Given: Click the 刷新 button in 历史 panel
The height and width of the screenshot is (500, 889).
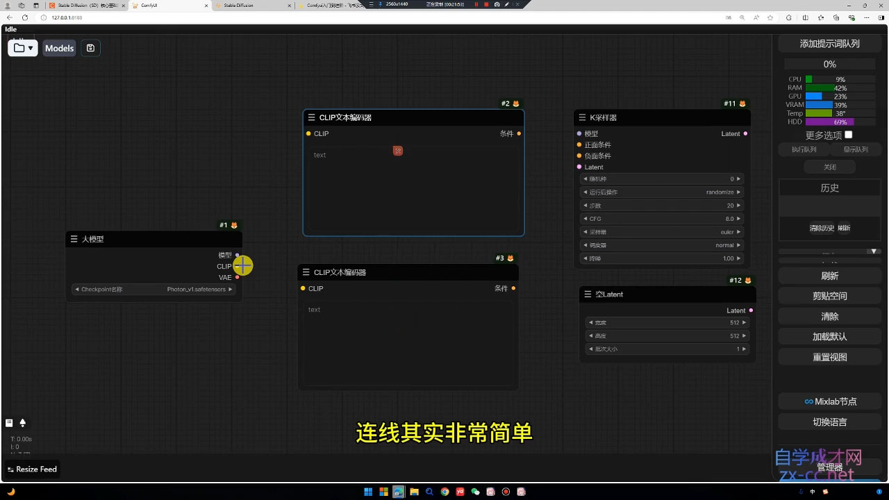Looking at the screenshot, I should click(x=844, y=228).
